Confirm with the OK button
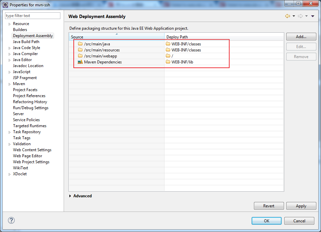This screenshot has width=321, height=232. (267, 221)
